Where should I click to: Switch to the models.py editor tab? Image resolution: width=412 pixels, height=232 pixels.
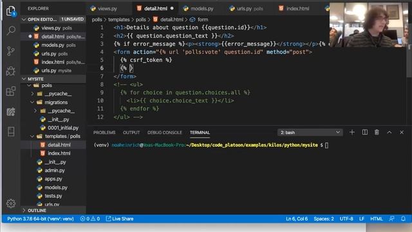tap(201, 8)
